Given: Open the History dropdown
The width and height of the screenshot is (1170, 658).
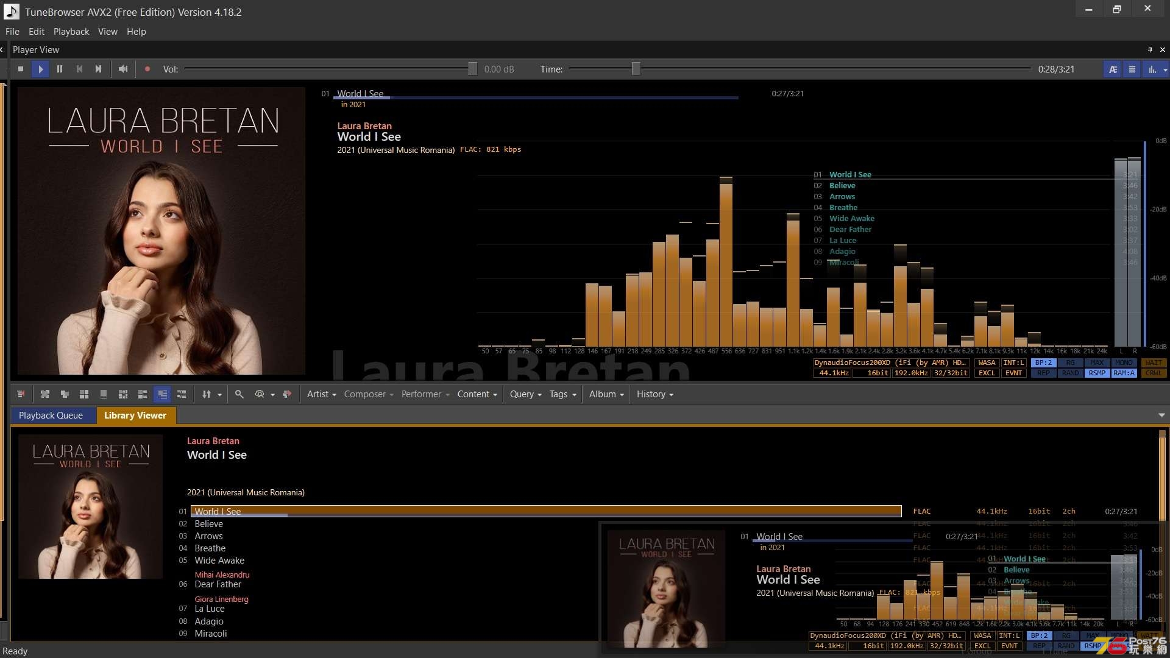Looking at the screenshot, I should [x=655, y=394].
